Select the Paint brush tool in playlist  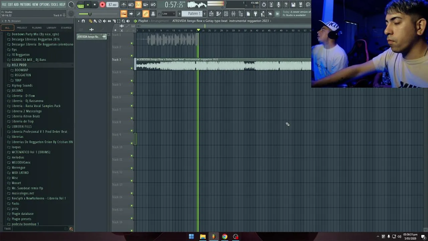click(95, 21)
